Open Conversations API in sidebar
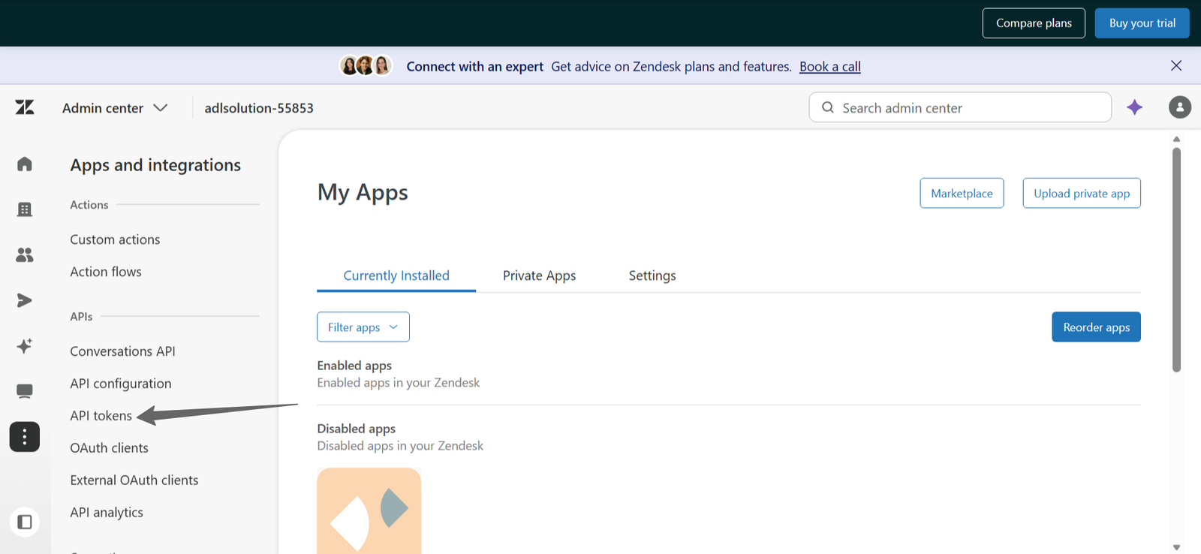This screenshot has height=554, width=1201. [x=122, y=351]
